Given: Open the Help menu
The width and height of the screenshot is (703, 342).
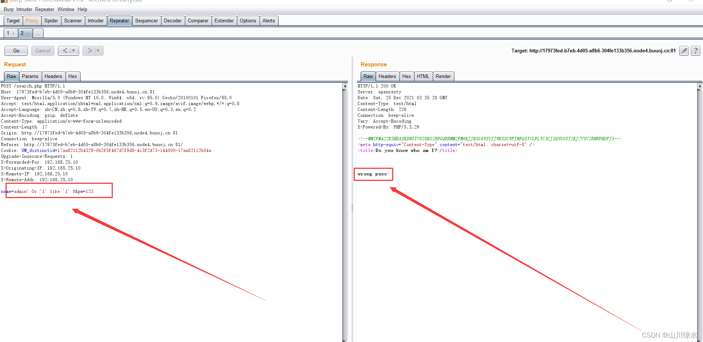Looking at the screenshot, I should click(x=82, y=9).
